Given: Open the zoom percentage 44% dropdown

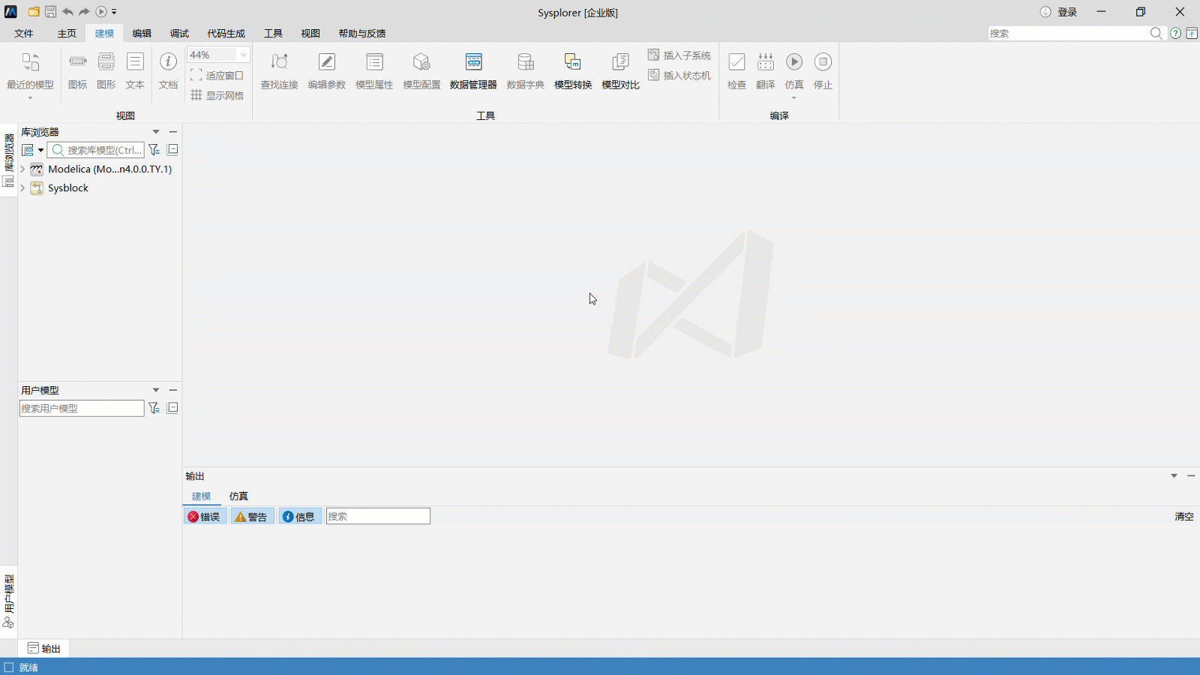Looking at the screenshot, I should coord(243,55).
